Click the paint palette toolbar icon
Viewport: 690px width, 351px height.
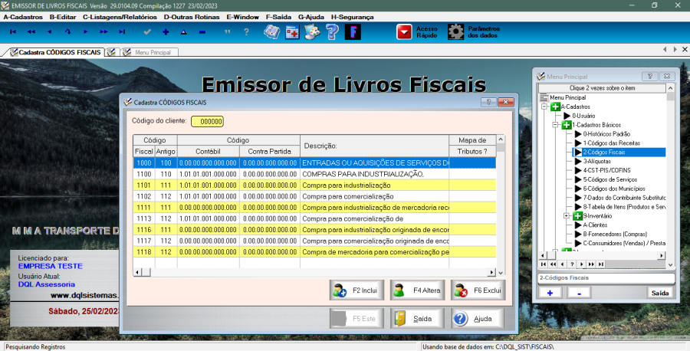pyautogui.click(x=312, y=31)
